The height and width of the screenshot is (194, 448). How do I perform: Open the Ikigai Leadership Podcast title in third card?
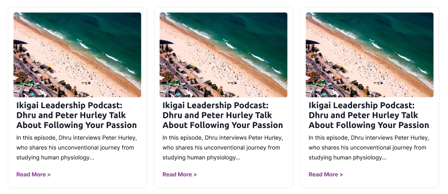pos(369,115)
